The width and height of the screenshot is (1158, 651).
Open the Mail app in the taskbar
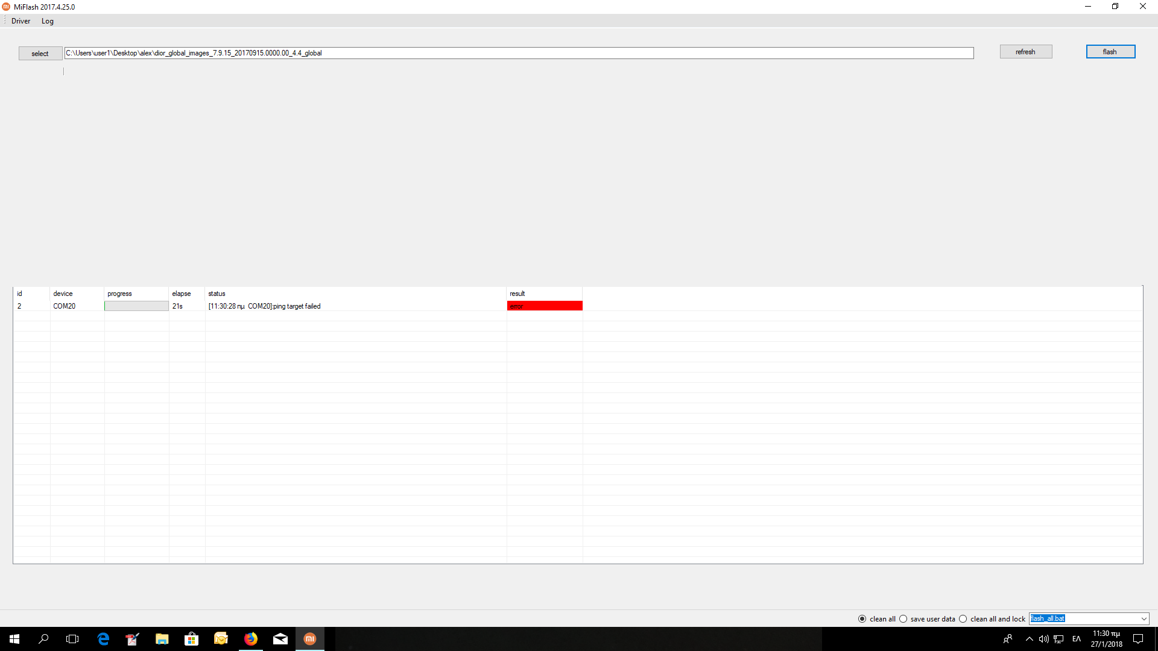point(280,639)
